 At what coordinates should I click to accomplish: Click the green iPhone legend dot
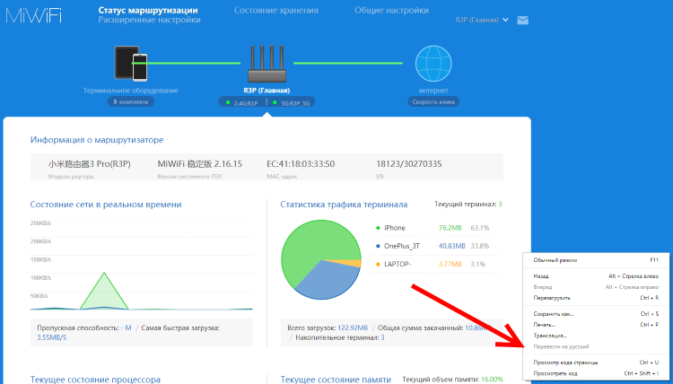378,228
